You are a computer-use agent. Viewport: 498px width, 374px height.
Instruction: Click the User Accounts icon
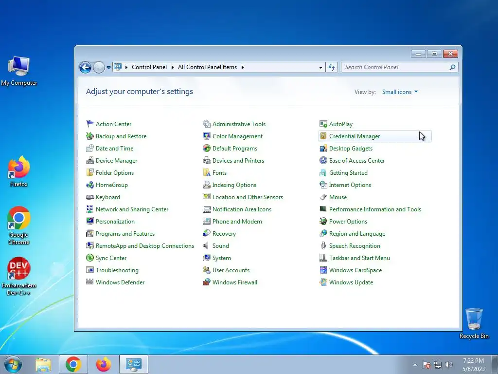(x=207, y=270)
